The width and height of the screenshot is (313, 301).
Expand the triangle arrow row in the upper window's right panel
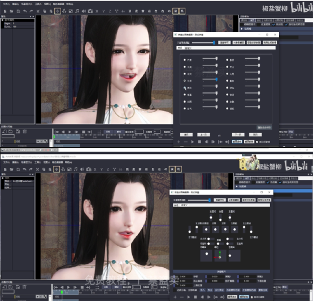(x=242, y=29)
